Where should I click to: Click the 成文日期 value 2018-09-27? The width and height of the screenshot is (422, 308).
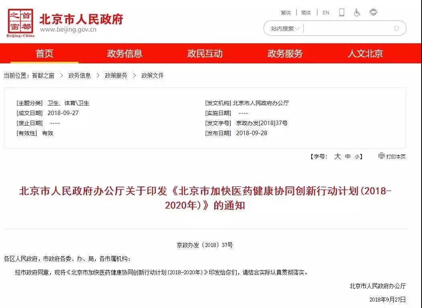63,113
